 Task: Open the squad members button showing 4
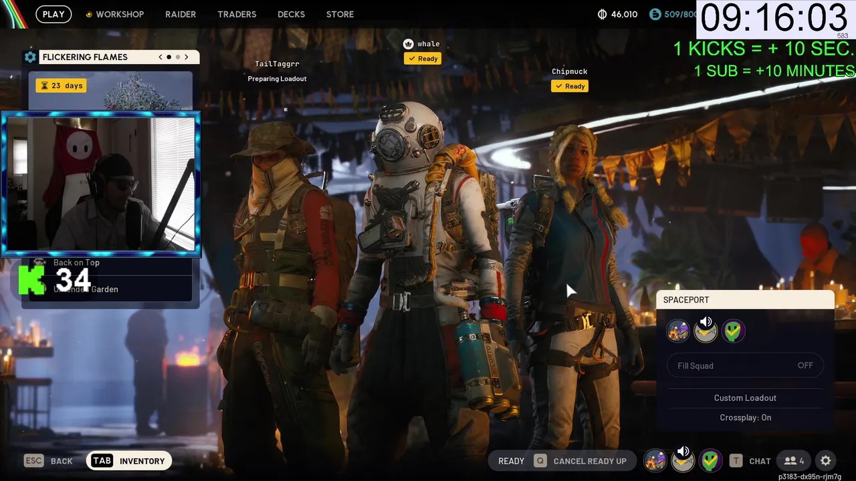pos(794,460)
